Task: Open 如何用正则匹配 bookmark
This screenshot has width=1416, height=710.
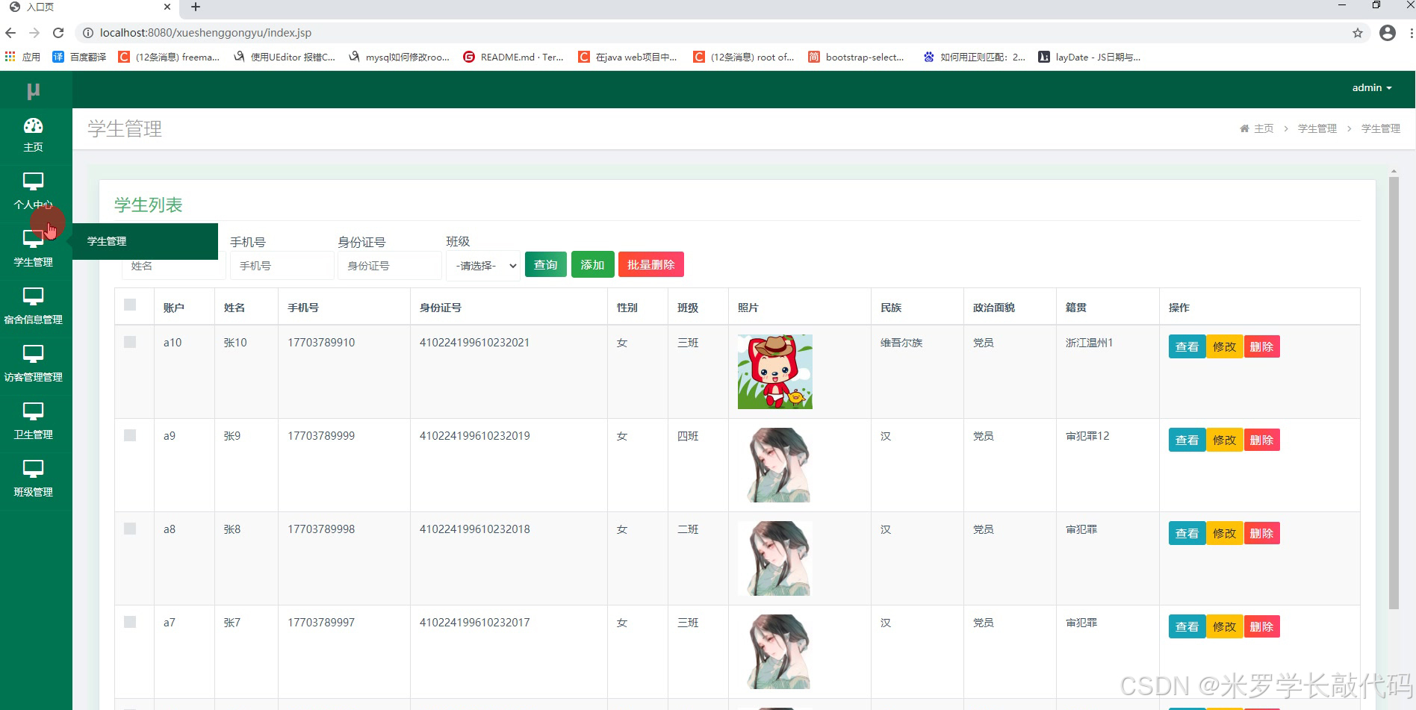Action: [974, 57]
